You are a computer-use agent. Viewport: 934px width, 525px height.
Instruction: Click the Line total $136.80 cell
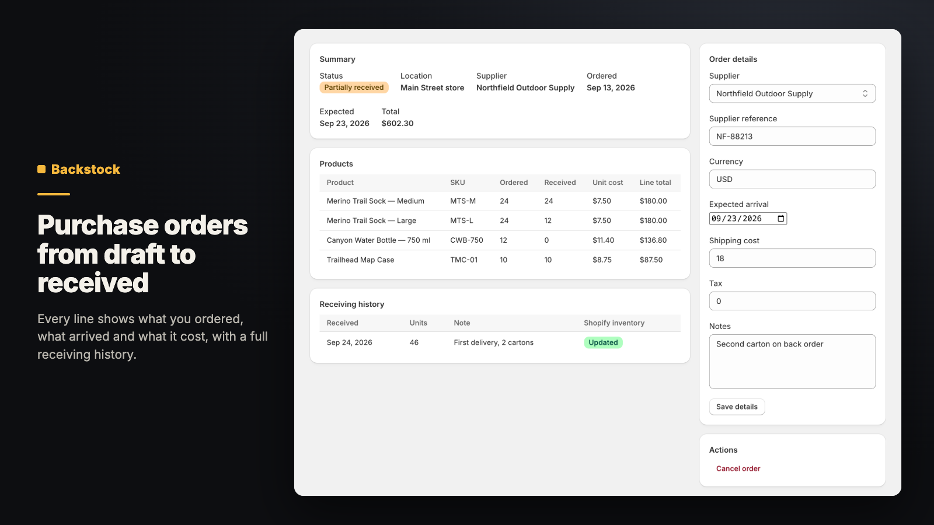coord(653,240)
